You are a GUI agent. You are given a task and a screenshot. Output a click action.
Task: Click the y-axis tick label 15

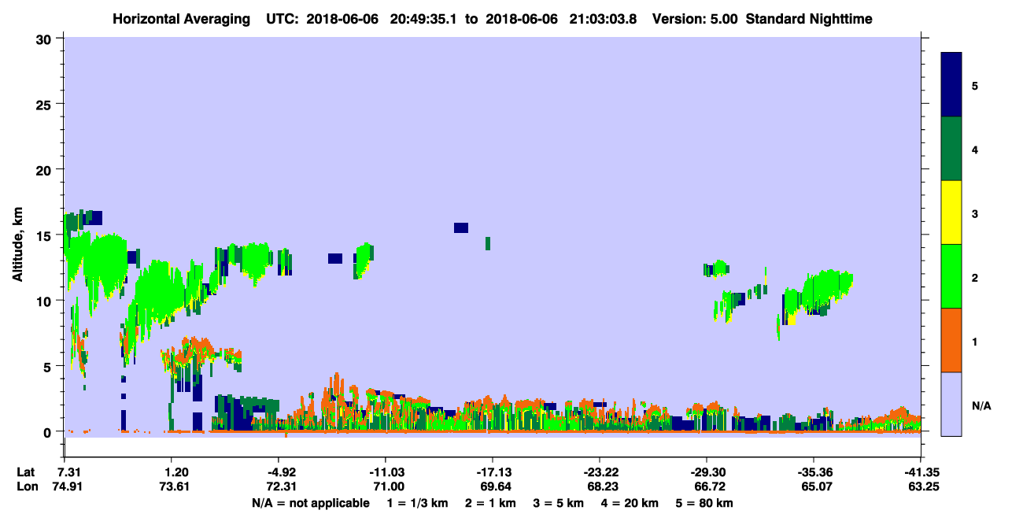click(46, 235)
